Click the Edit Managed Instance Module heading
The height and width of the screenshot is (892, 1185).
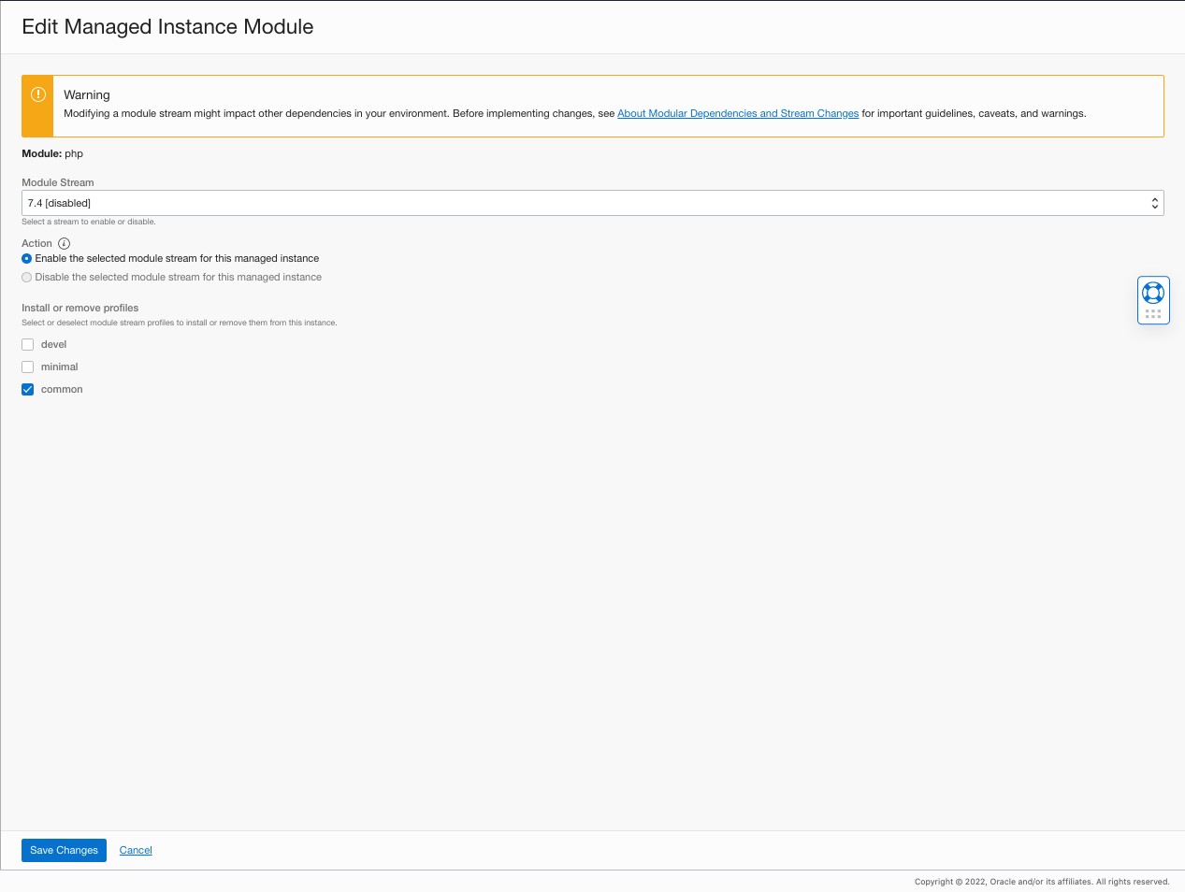tap(167, 27)
